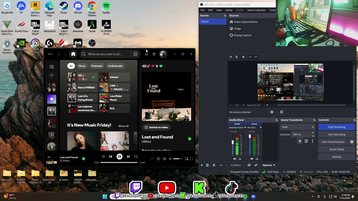The image size is (358, 201).
Task: Open Spotify Friend Activity icon
Action: [x=154, y=54]
